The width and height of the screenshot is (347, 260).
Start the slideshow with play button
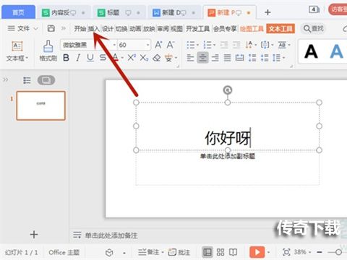pyautogui.click(x=257, y=252)
